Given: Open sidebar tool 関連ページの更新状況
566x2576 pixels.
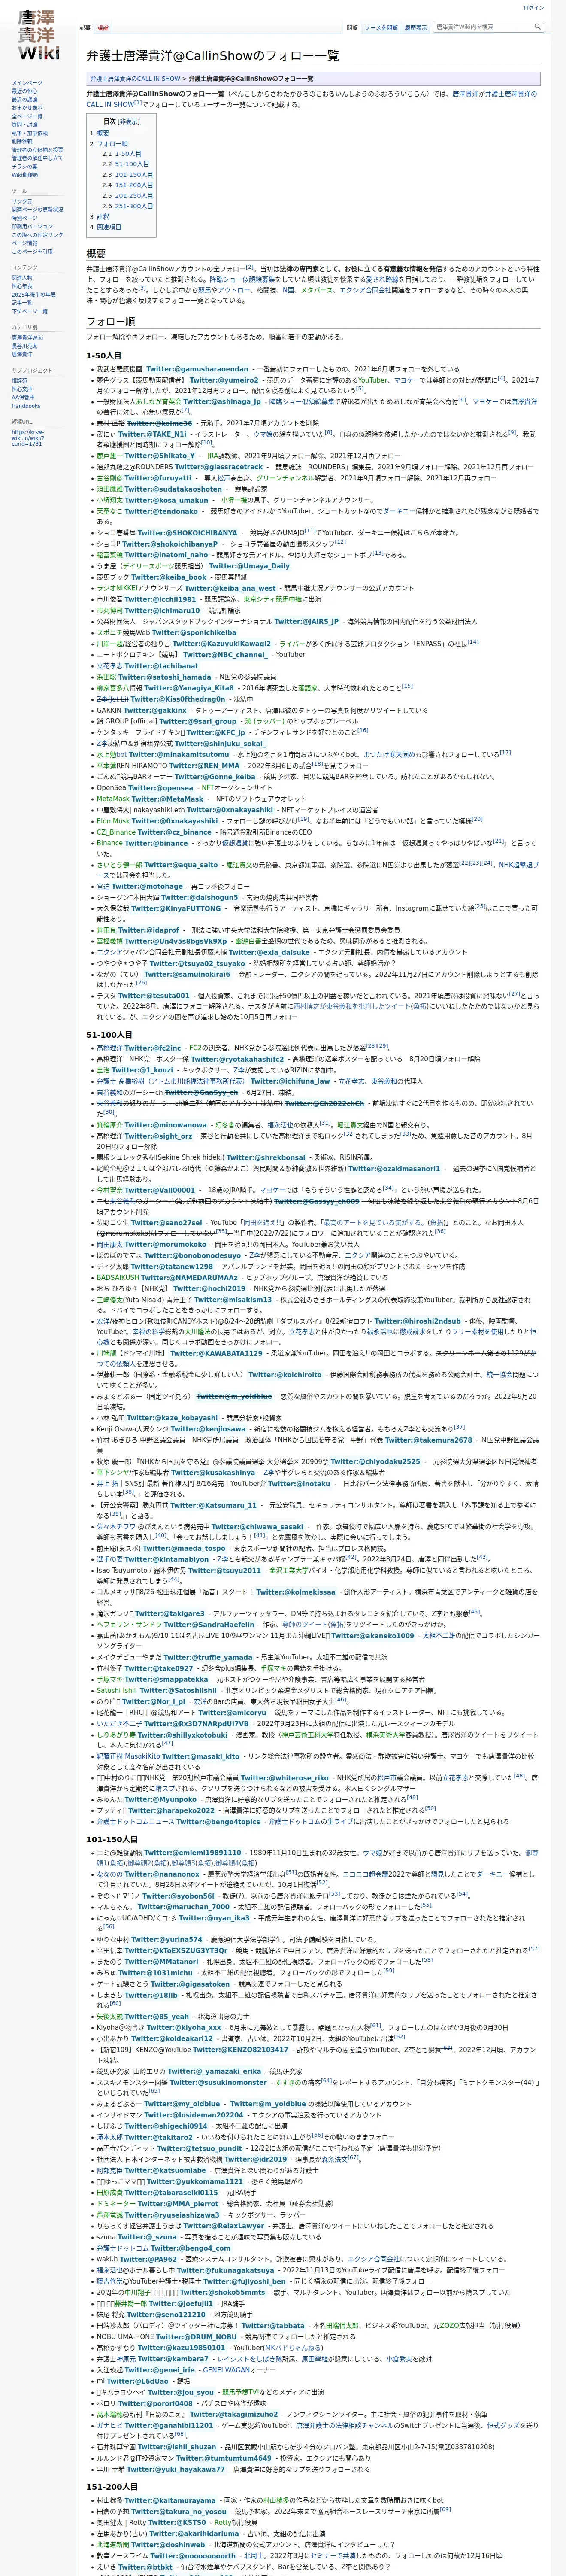Looking at the screenshot, I should pos(37,210).
